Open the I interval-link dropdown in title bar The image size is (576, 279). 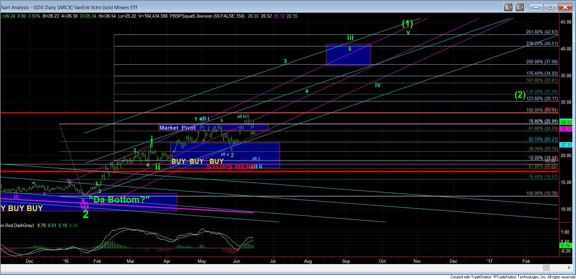pos(520,7)
